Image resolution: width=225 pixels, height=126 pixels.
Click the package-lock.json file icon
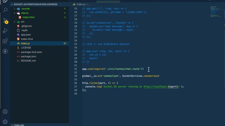(18, 52)
